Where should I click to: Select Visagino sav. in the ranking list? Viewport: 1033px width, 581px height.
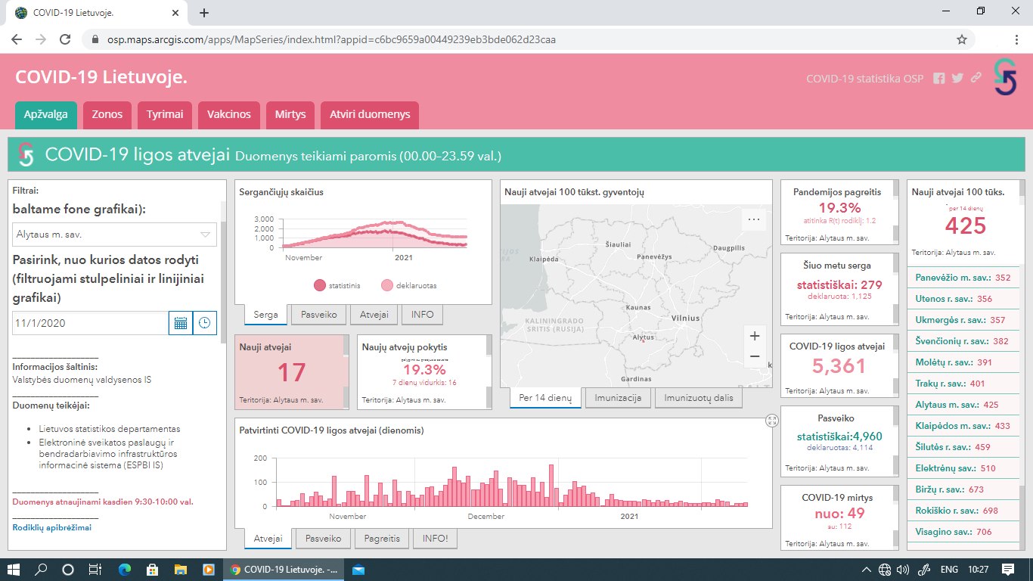coord(963,532)
